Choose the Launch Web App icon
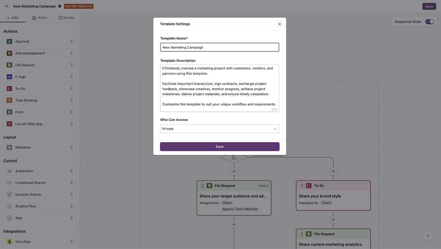Image resolution: width=441 pixels, height=249 pixels. [x=9, y=124]
